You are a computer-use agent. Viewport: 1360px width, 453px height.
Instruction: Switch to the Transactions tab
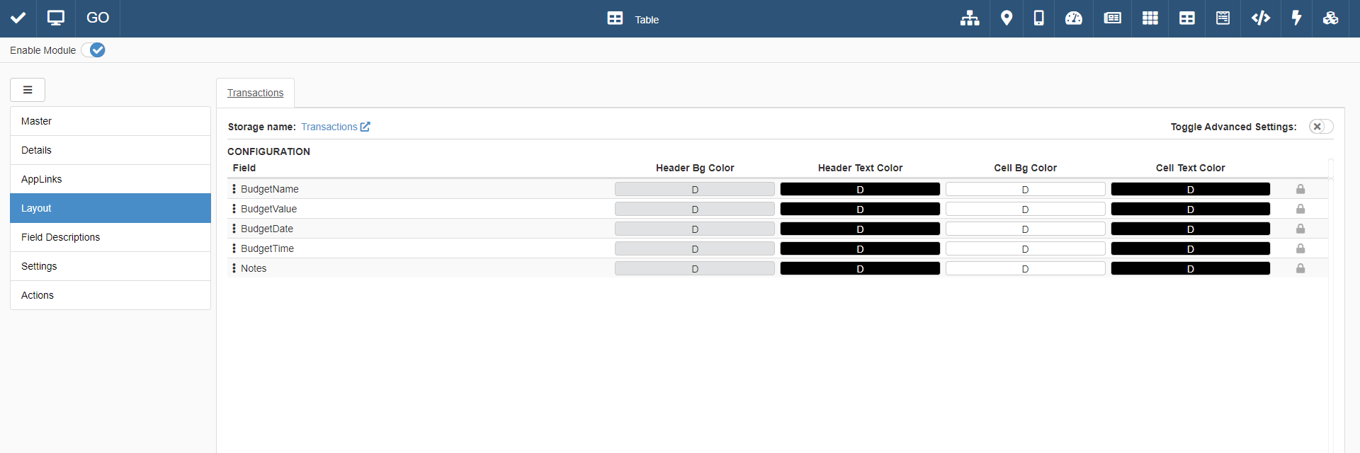pos(255,93)
